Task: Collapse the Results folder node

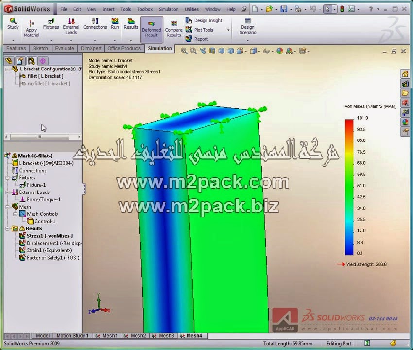Action: 7,229
